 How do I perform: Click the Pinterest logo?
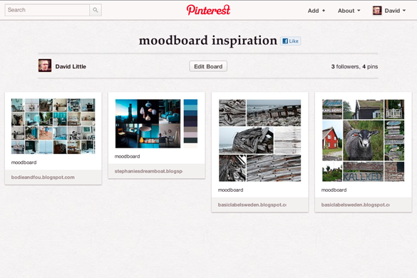[x=208, y=10]
